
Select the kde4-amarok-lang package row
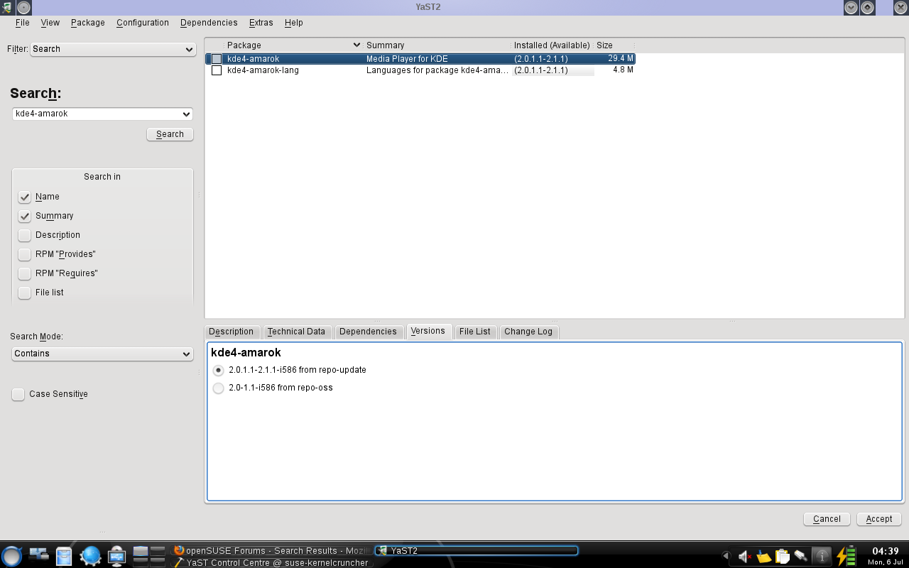420,70
